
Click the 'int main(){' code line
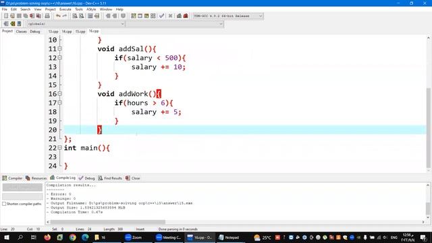pyautogui.click(x=87, y=148)
